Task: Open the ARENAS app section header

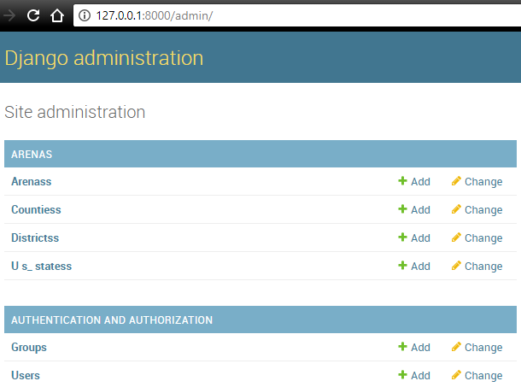Action: 32,155
